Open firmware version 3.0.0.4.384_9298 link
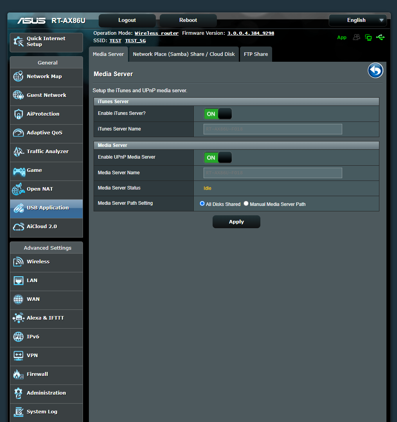The image size is (397, 422). 251,33
